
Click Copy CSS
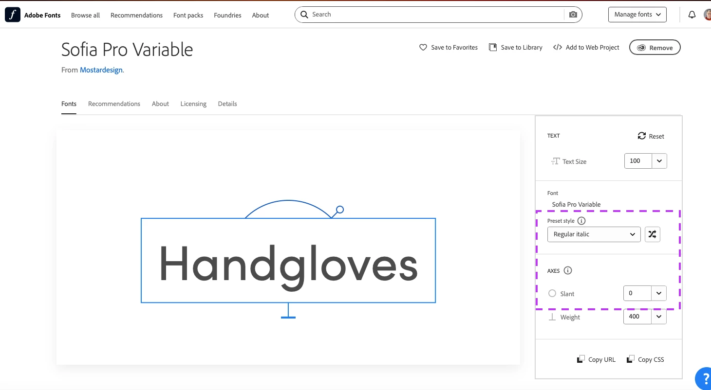point(645,359)
